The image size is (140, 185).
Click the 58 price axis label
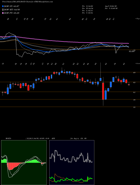click(x=134, y=100)
